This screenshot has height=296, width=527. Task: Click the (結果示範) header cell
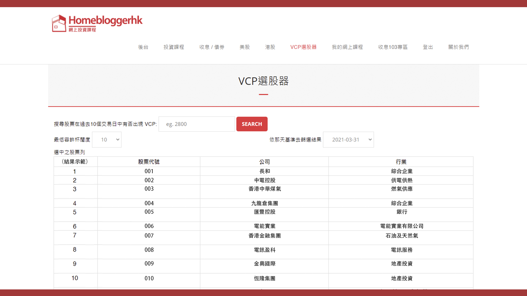75,162
